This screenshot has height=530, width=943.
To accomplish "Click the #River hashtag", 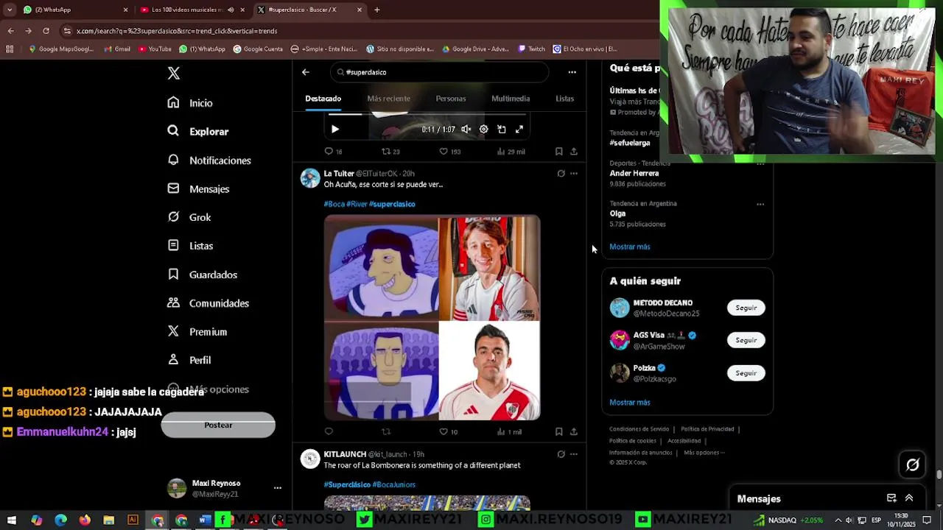I will 357,204.
